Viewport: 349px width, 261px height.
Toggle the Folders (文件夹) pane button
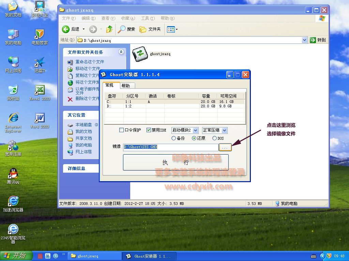[x=150, y=29]
